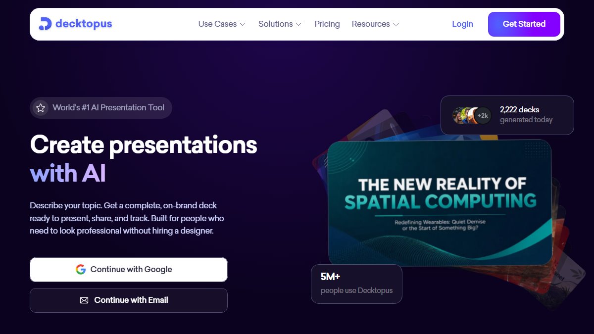The height and width of the screenshot is (334, 594).
Task: Click the star icon in the badge
Action: [41, 108]
